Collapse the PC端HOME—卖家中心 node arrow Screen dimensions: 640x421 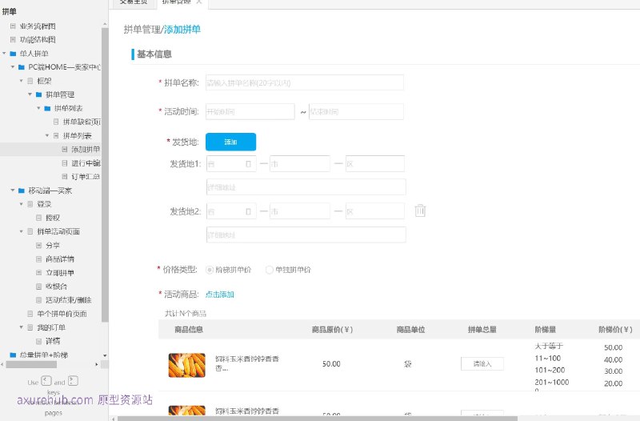(x=13, y=66)
